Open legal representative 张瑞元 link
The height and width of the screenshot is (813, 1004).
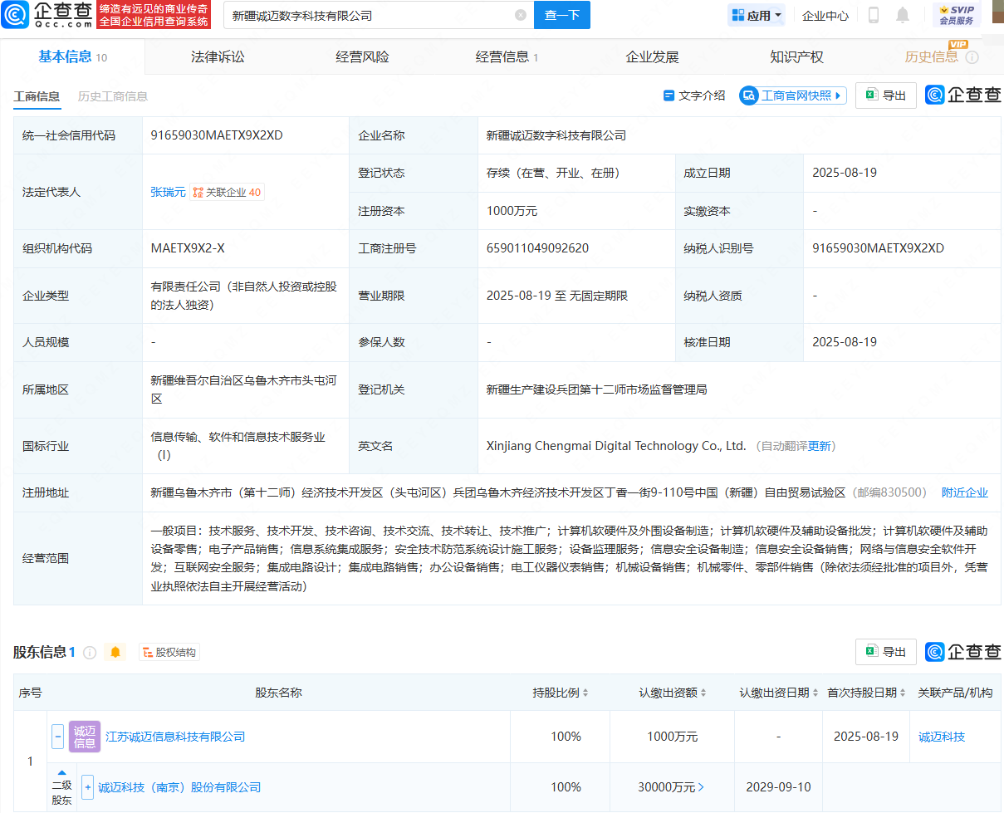tap(168, 192)
